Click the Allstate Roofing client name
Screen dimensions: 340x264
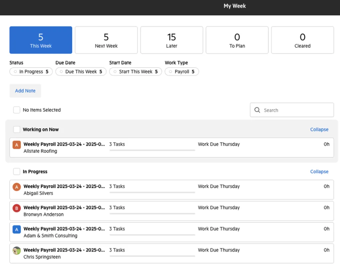tap(40, 151)
